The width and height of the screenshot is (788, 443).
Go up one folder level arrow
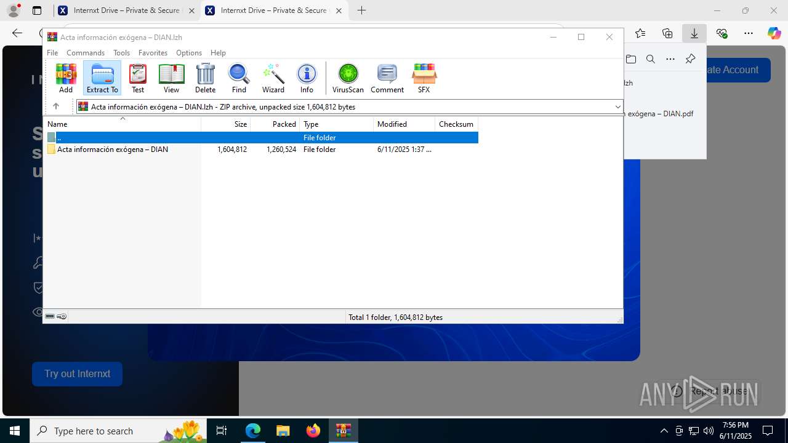[56, 106]
